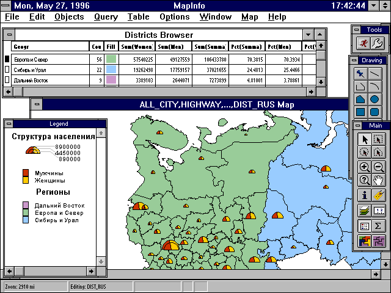Open the Districts Browser window control menu
391x293 pixels.
point(9,35)
